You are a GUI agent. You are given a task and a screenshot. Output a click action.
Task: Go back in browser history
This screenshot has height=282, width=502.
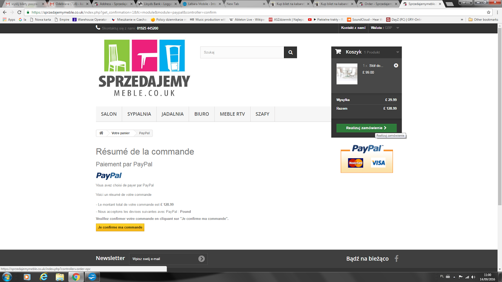click(x=4, y=12)
